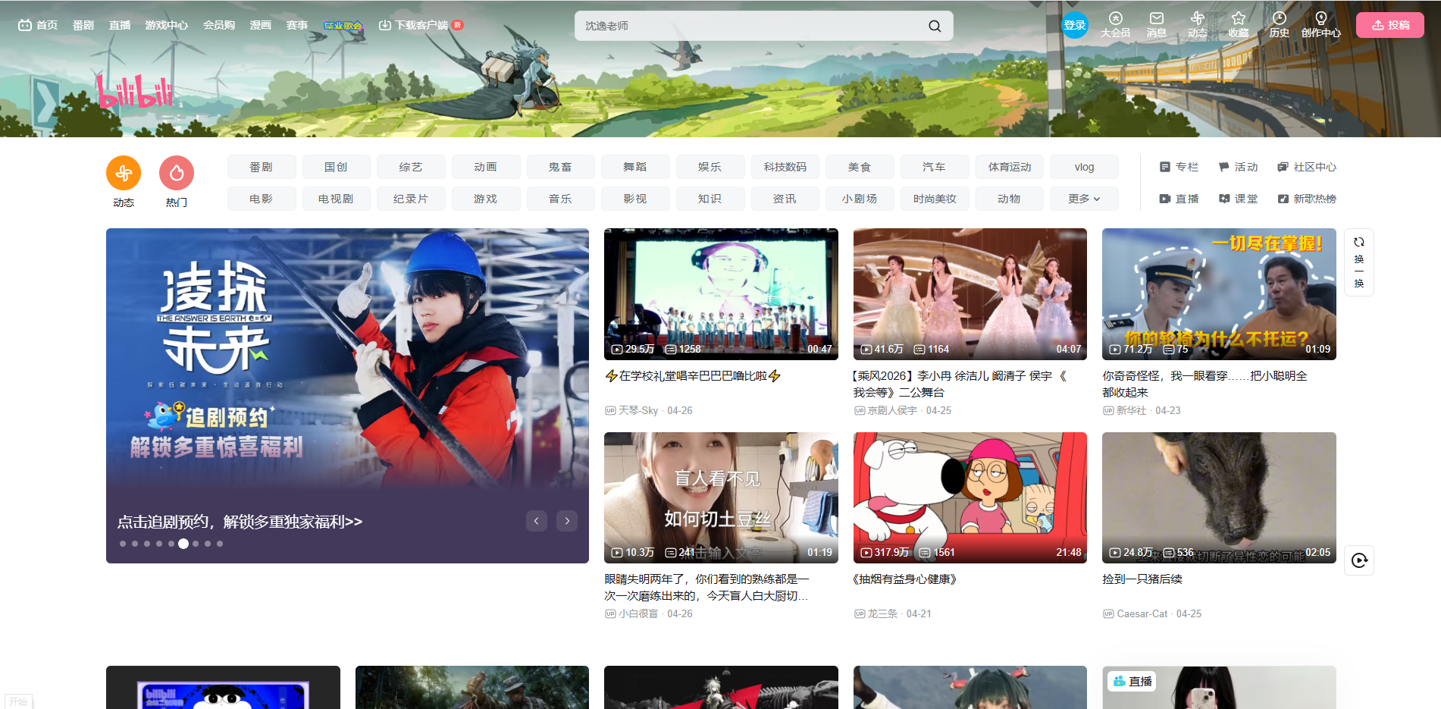The height and width of the screenshot is (709, 1441).
Task: Open 赛事 in top navigation
Action: [297, 25]
